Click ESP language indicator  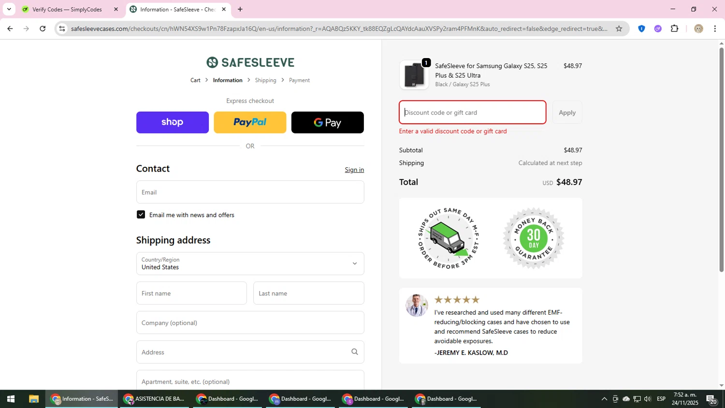[661, 399]
